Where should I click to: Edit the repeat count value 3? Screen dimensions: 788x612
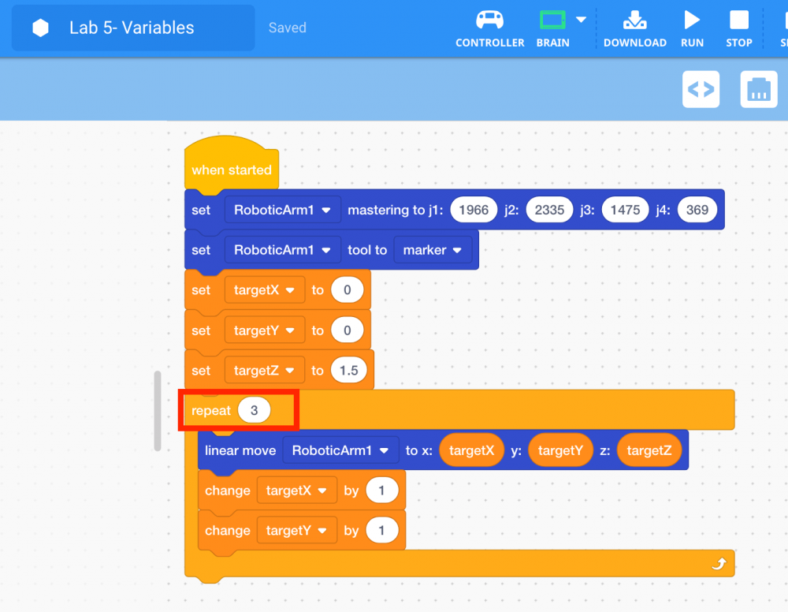(x=254, y=410)
